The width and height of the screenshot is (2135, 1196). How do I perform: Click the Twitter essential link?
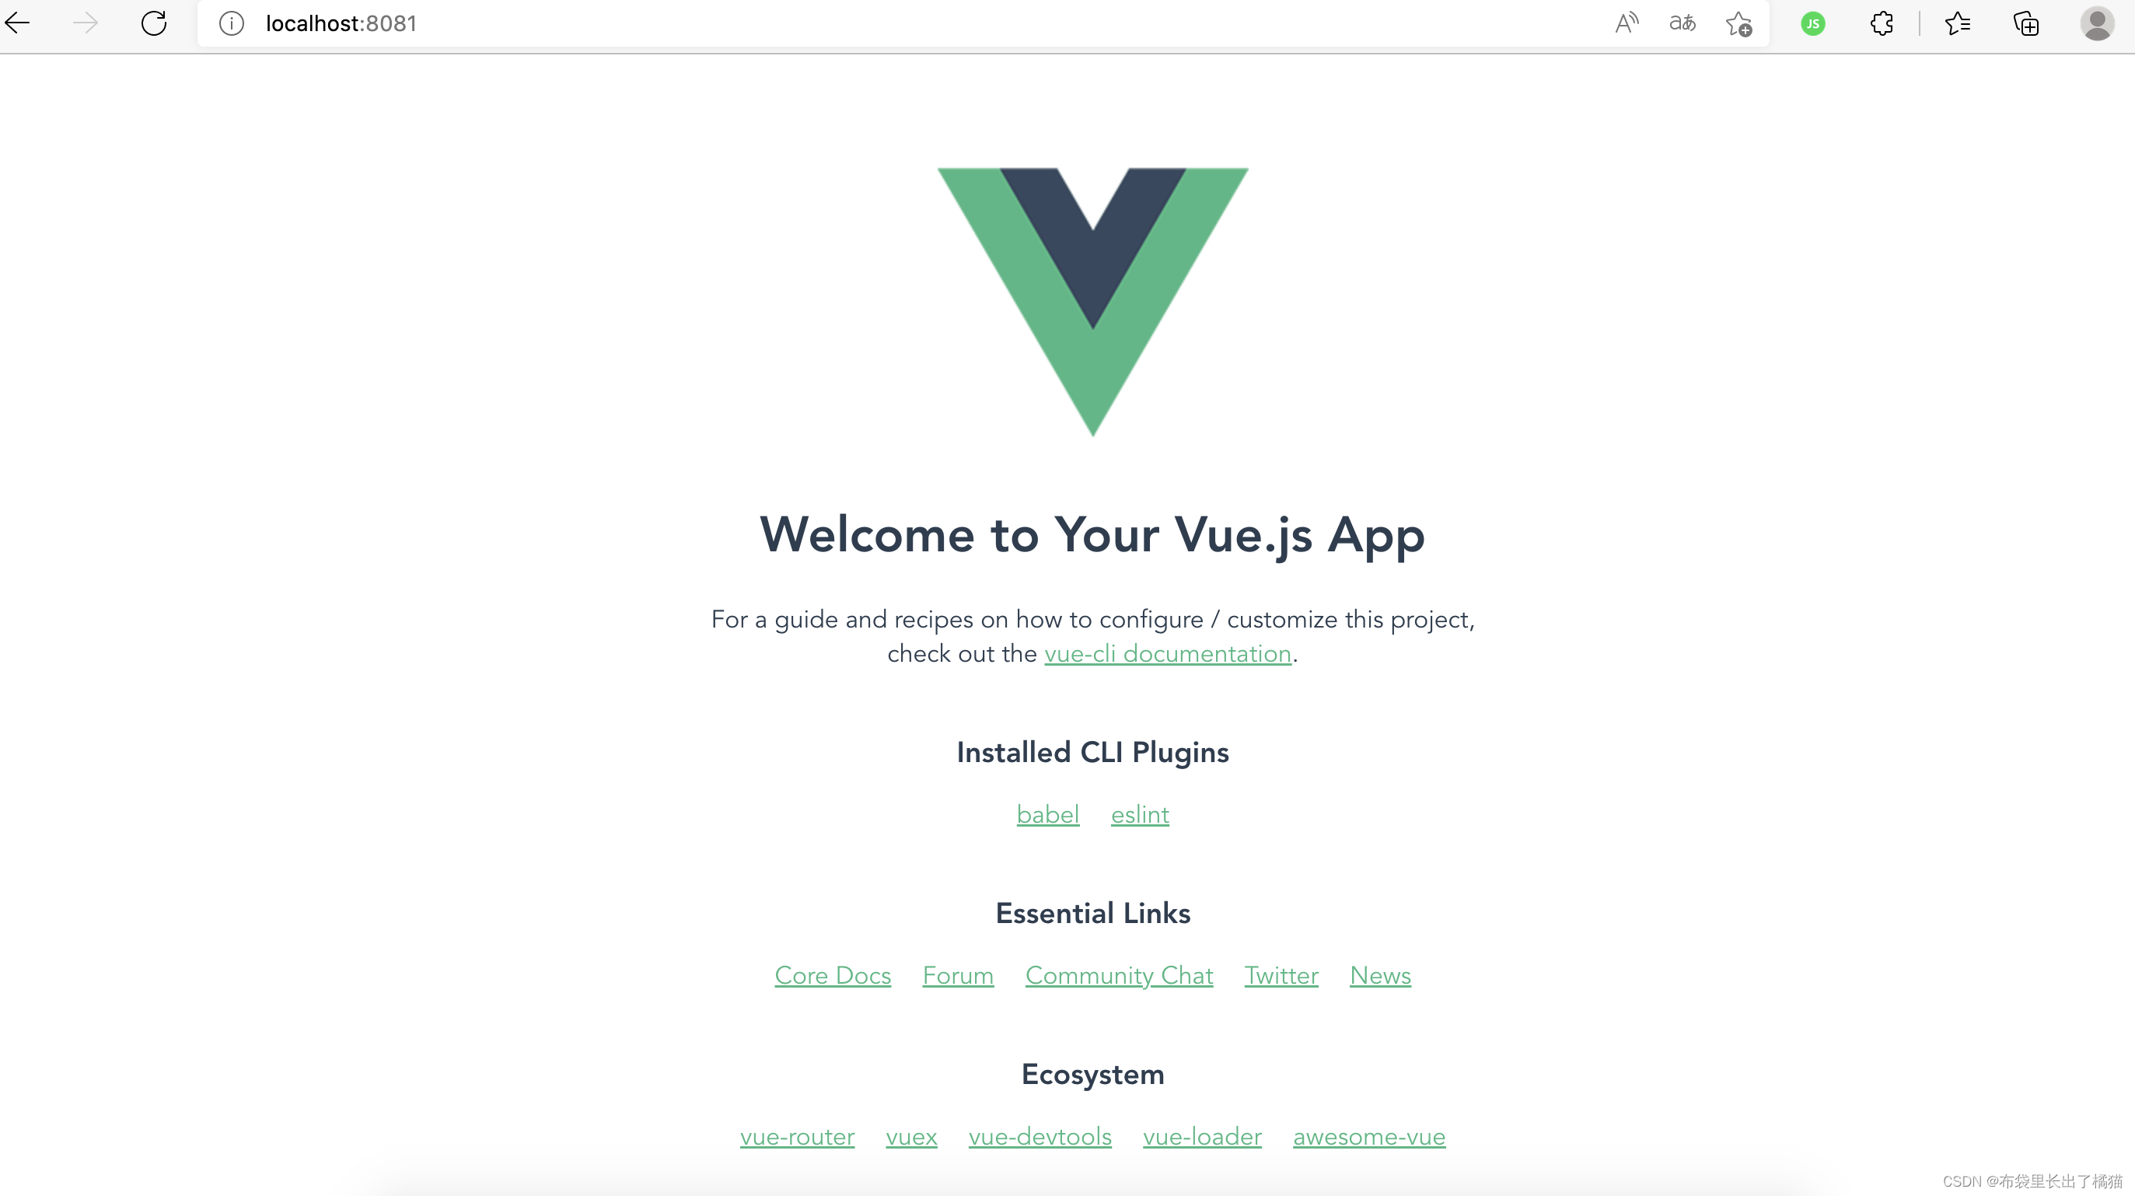pos(1280,976)
